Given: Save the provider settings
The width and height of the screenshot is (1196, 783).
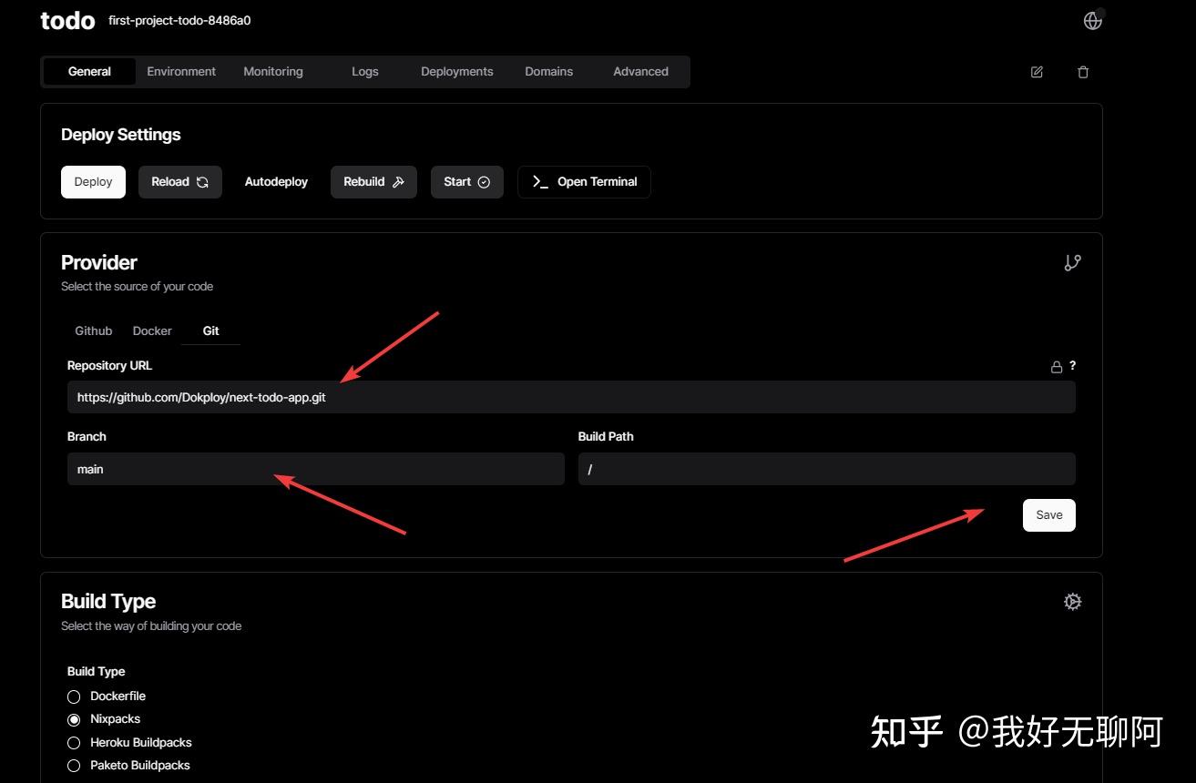Looking at the screenshot, I should 1048,514.
